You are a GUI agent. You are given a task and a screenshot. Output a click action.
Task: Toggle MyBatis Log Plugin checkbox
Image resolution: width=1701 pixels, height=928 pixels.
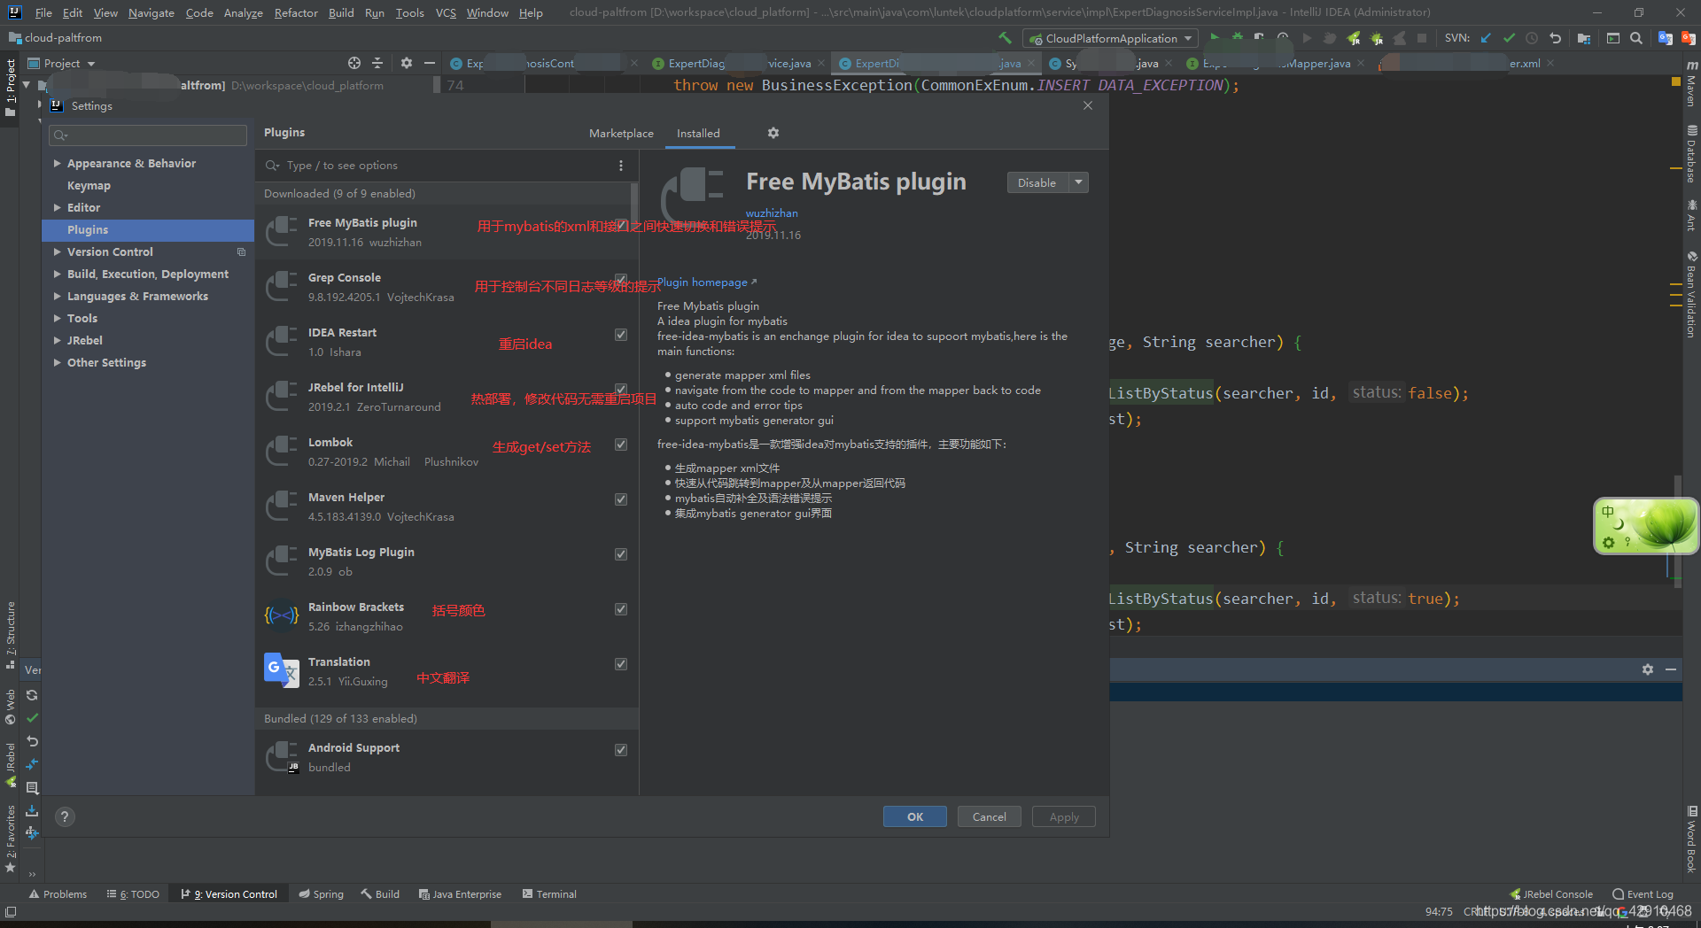(x=621, y=554)
